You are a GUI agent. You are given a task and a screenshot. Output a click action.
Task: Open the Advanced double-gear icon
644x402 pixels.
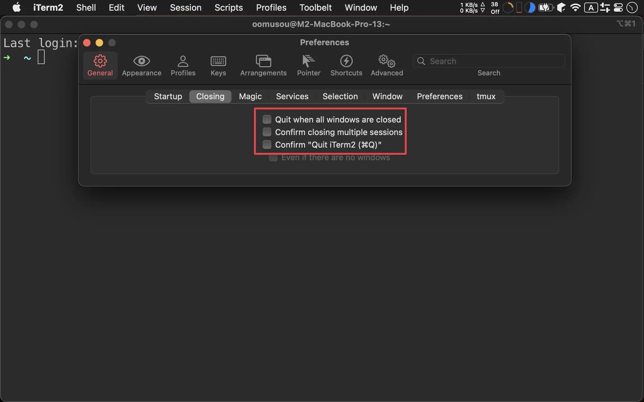pyautogui.click(x=387, y=61)
